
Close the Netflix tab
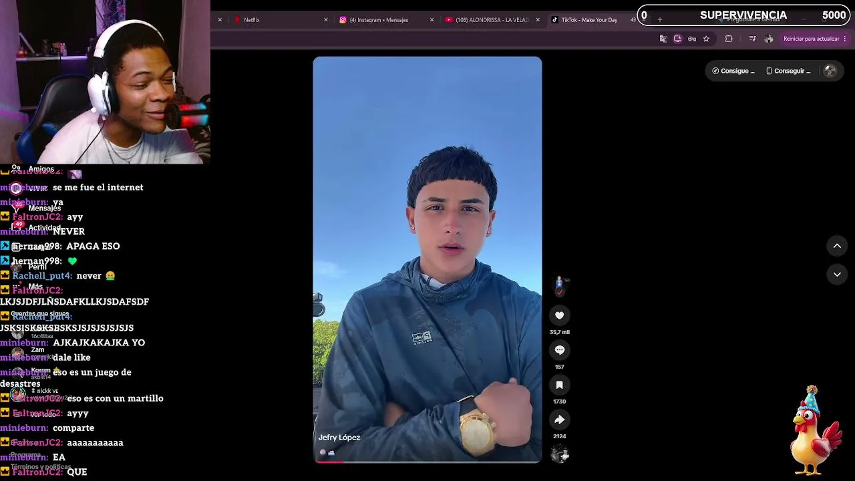[326, 20]
